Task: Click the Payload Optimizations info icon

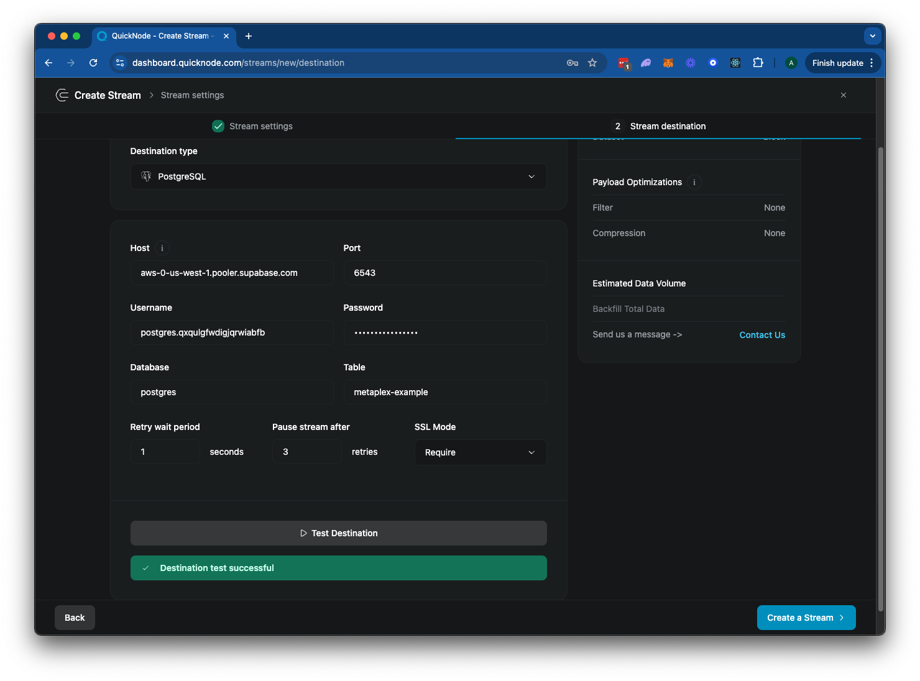Action: point(694,182)
